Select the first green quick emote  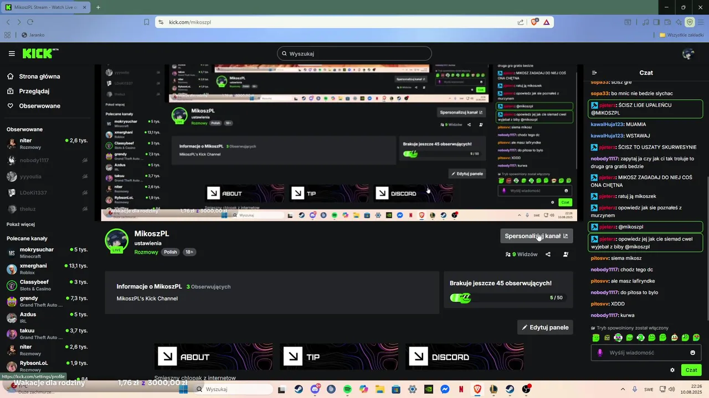[x=596, y=338]
